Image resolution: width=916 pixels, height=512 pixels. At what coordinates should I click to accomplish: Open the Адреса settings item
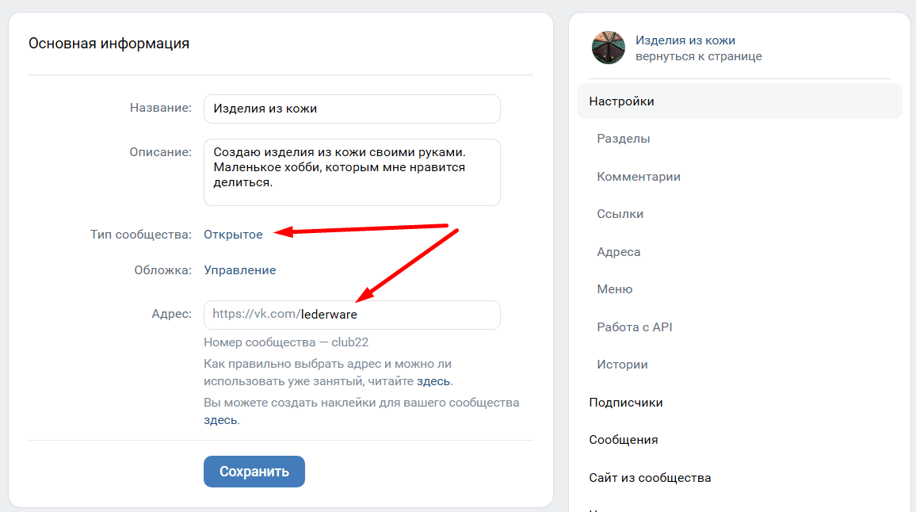618,252
